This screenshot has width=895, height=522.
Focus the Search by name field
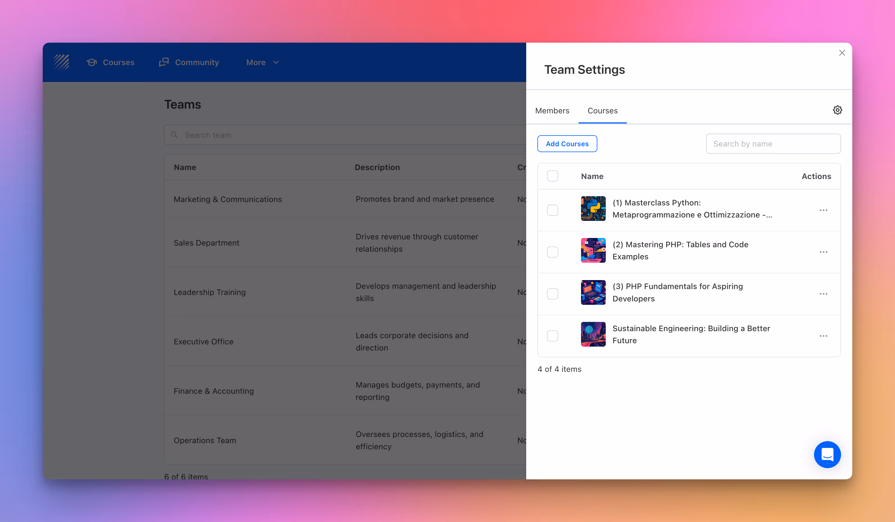click(x=773, y=144)
